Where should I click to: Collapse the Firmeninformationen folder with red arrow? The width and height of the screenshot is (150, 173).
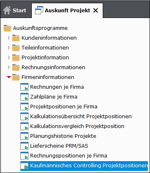(9, 77)
